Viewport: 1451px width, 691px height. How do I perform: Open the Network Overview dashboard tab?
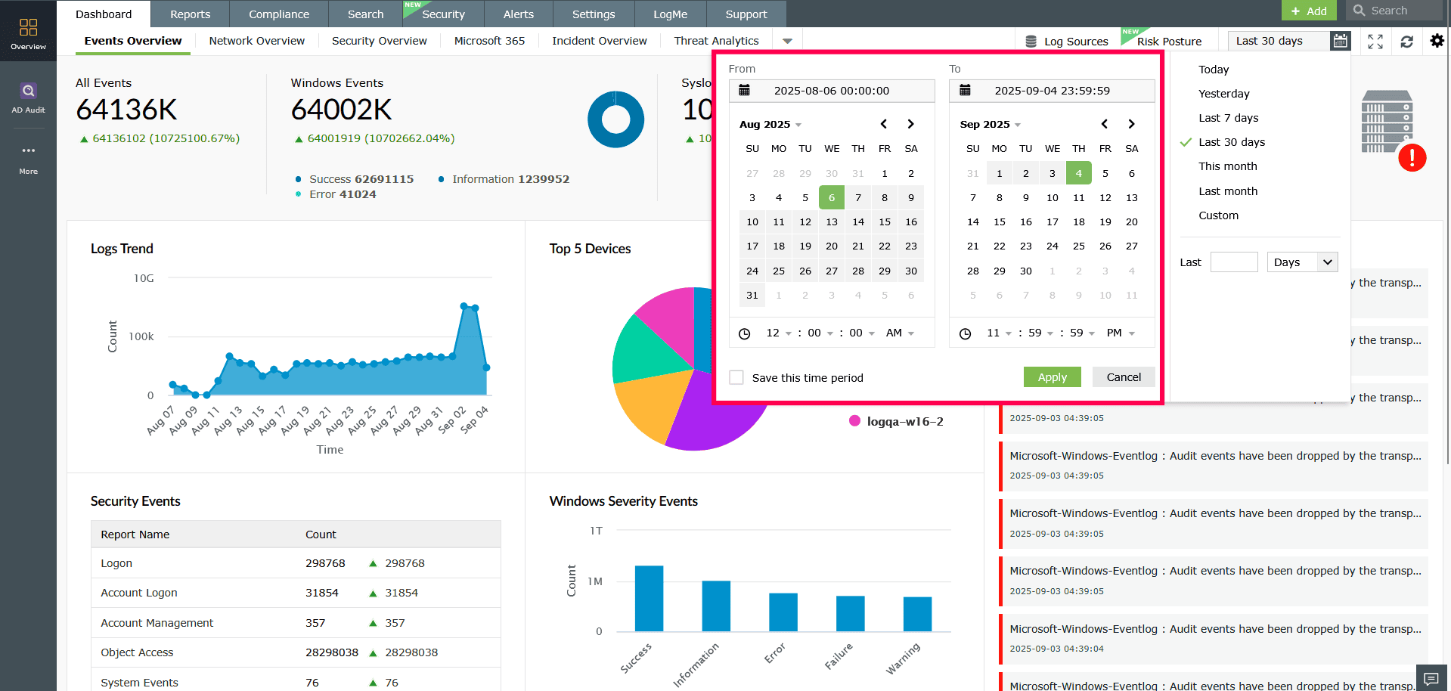coord(256,41)
